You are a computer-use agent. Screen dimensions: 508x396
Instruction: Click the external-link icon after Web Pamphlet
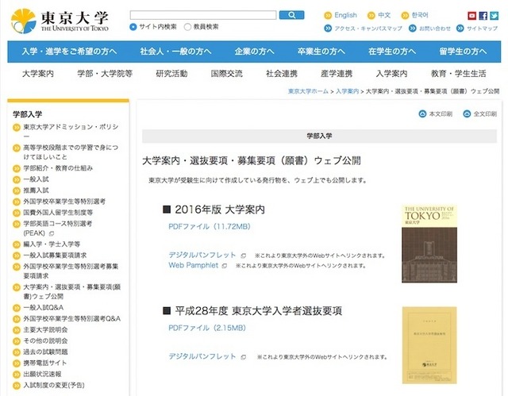(224, 266)
